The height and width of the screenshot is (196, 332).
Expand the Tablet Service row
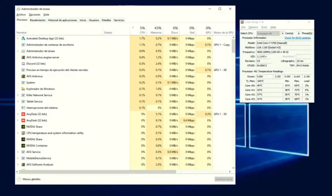[x=18, y=101]
